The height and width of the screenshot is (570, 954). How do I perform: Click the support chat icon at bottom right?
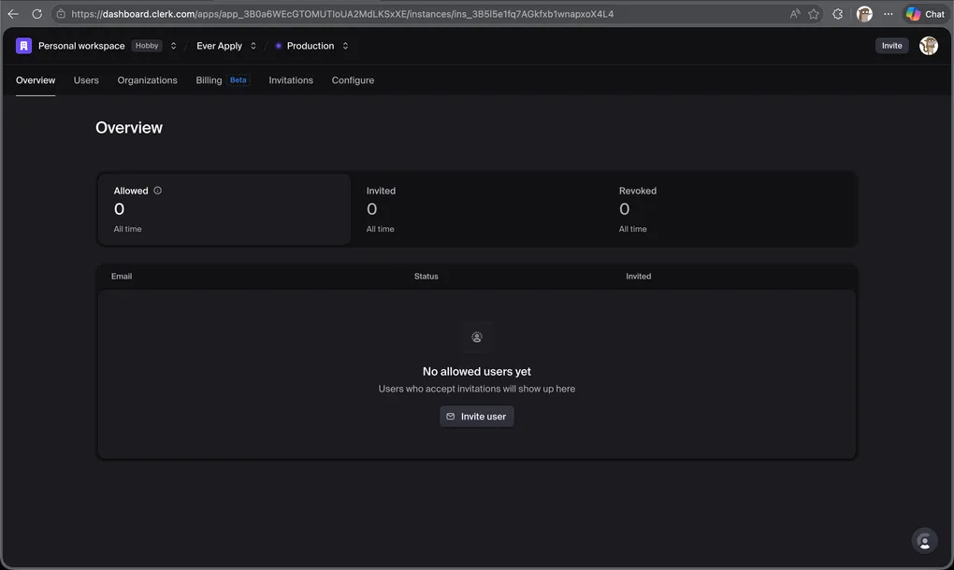click(924, 541)
